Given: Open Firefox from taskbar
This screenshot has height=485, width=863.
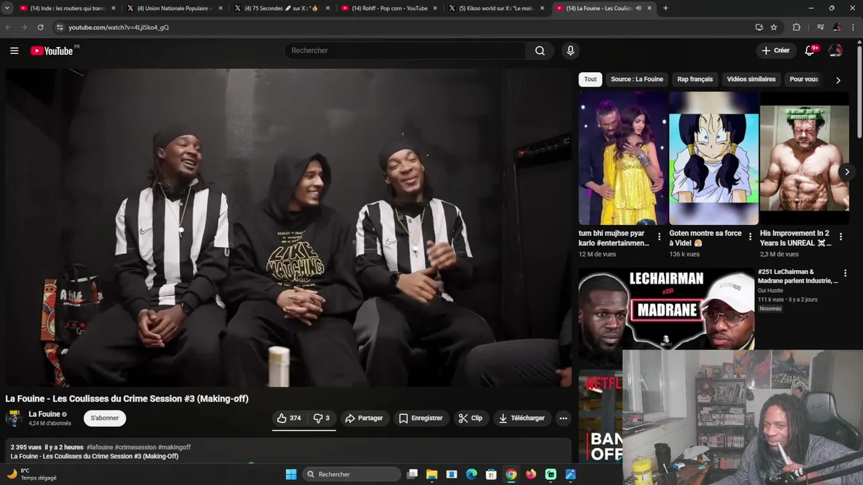Looking at the screenshot, I should pyautogui.click(x=531, y=474).
